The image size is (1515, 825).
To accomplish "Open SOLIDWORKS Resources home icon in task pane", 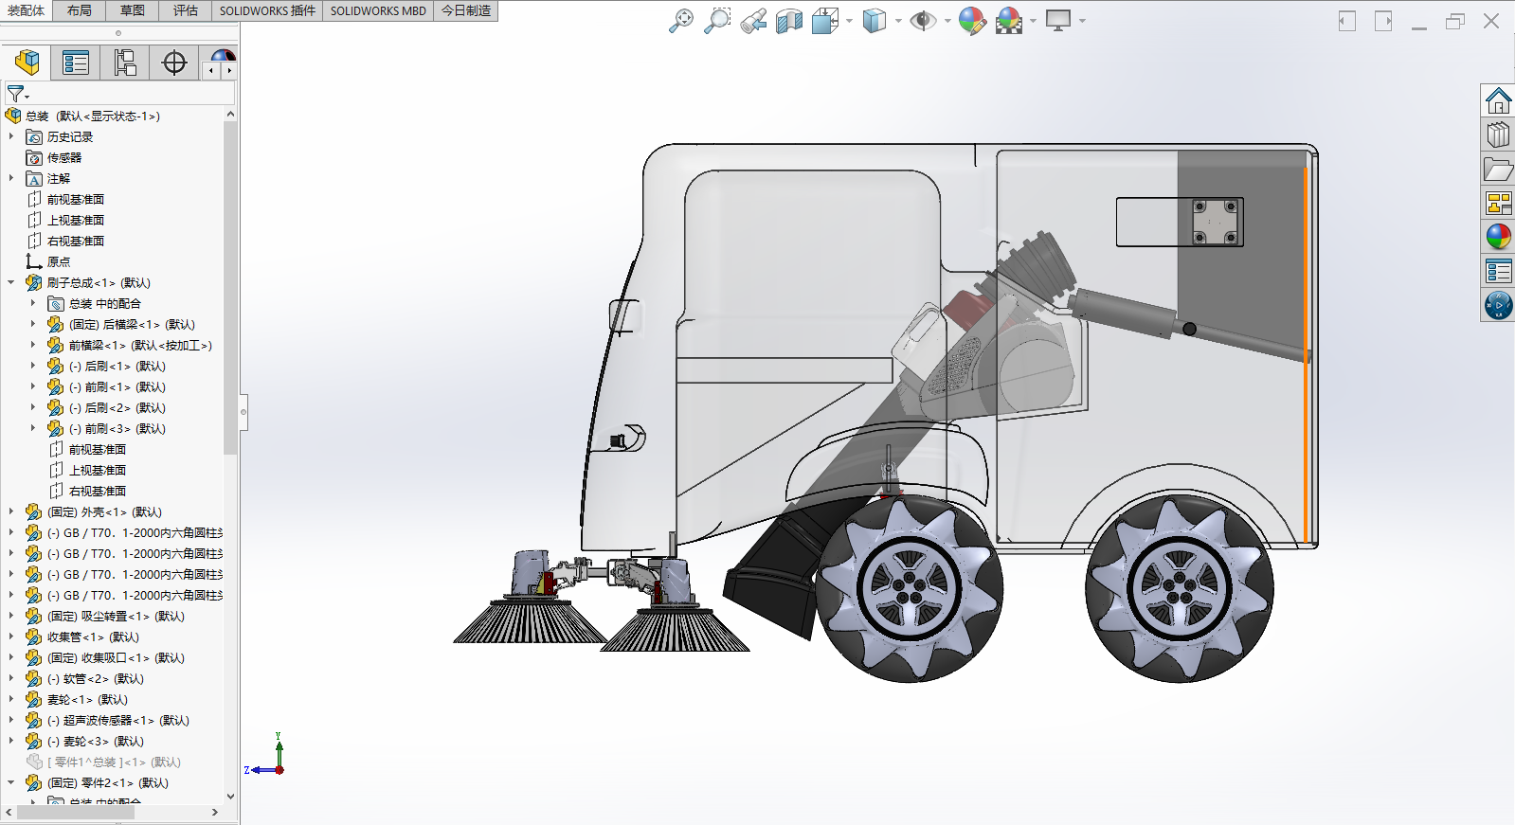I will (1498, 100).
